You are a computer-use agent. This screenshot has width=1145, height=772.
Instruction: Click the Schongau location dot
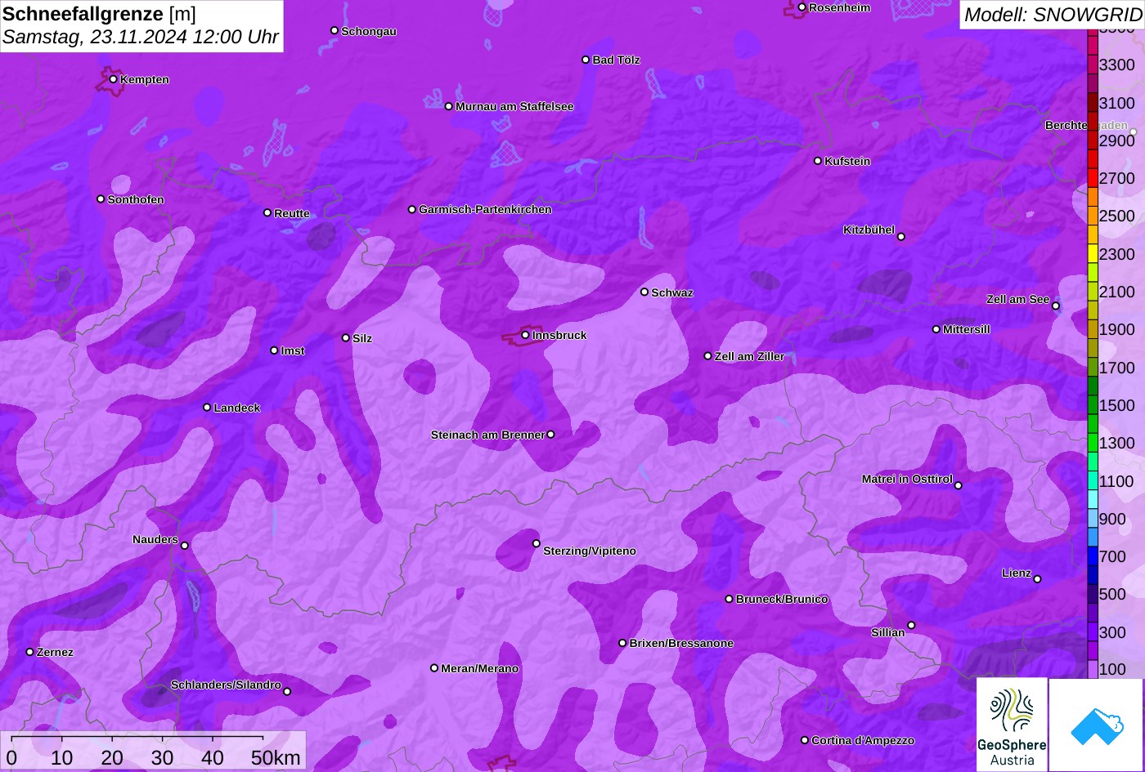335,30
